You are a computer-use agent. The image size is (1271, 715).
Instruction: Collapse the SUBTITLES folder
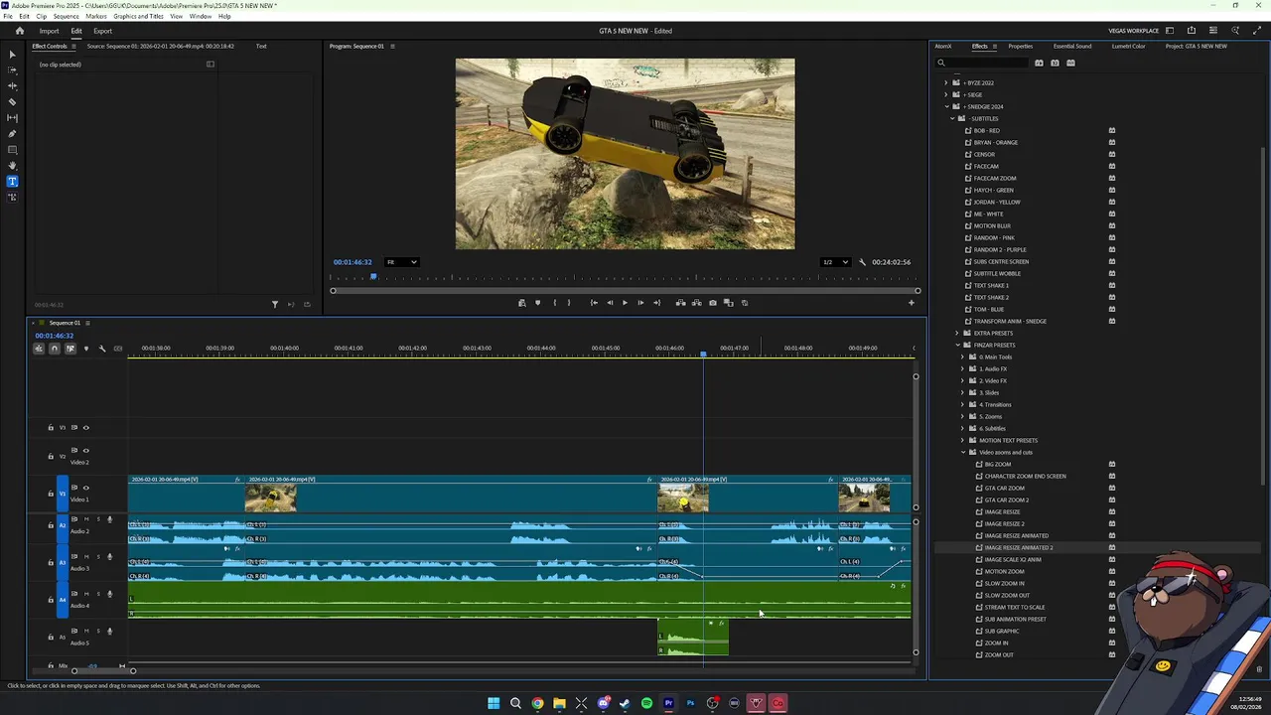pyautogui.click(x=952, y=118)
